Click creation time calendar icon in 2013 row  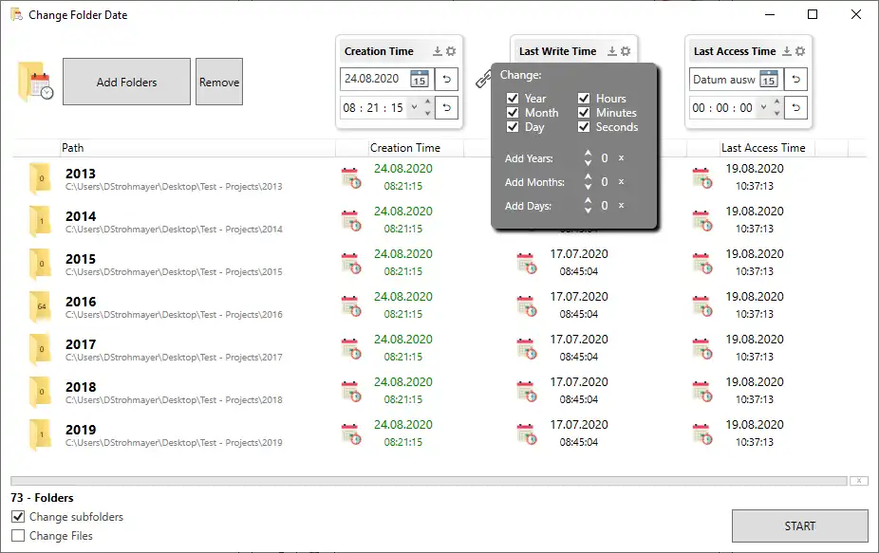pos(351,177)
